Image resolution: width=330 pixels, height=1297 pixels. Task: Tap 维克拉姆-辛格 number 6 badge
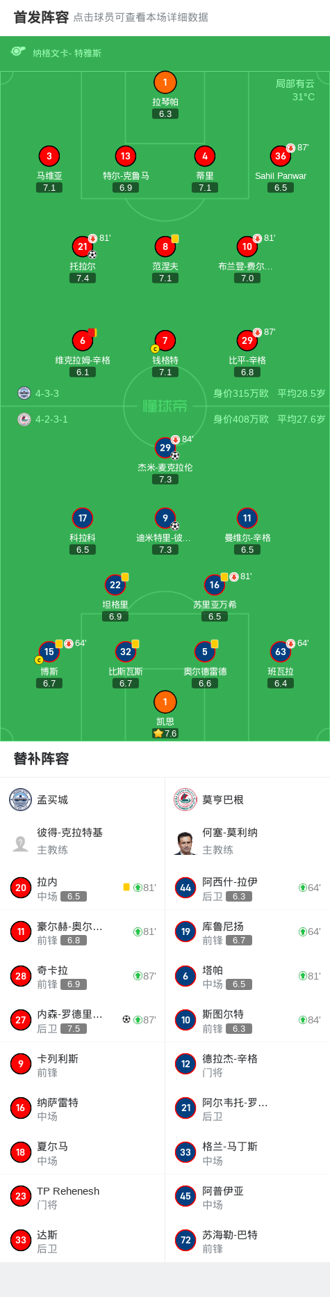point(83,341)
